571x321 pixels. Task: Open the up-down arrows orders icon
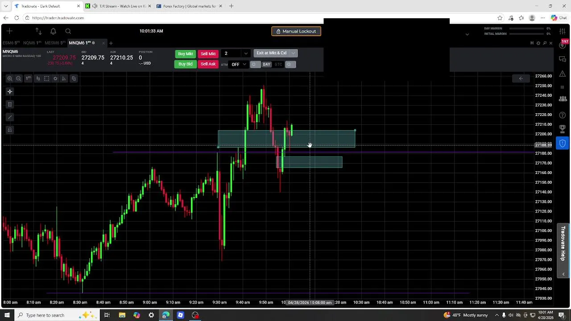[x=38, y=31]
